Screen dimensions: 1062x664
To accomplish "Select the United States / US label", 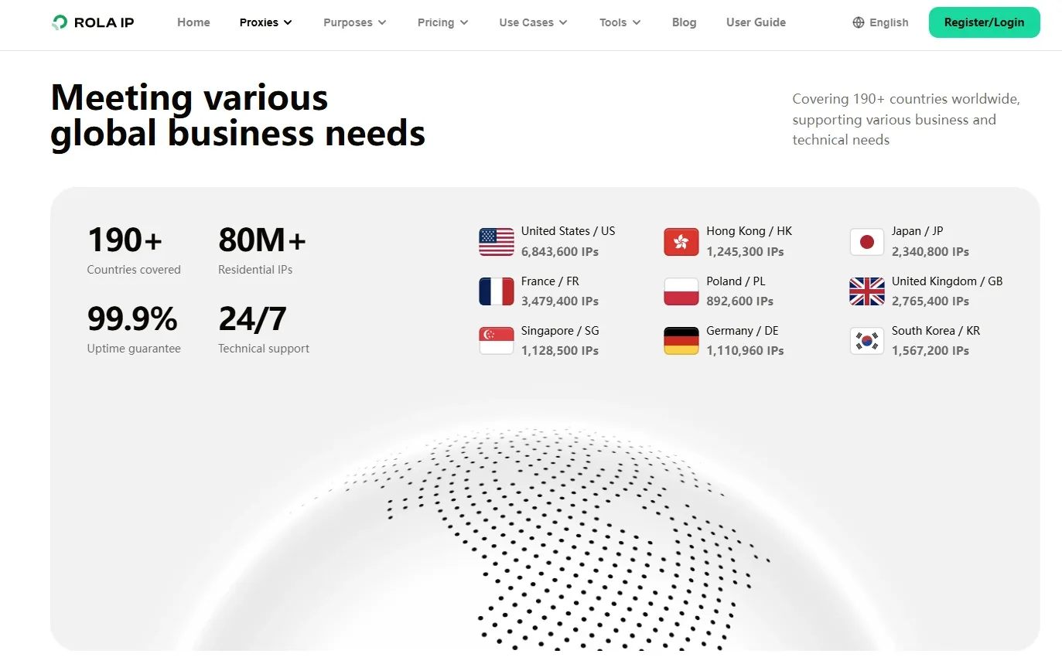I will [569, 231].
